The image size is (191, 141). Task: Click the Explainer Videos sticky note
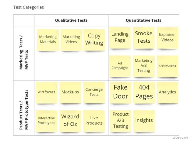pos(167,38)
